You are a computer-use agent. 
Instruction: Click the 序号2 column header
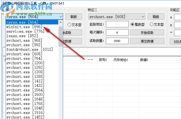pos(105,60)
